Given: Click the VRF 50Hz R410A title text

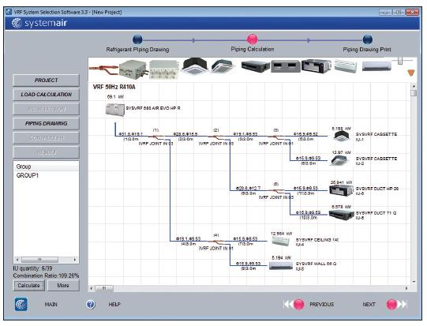Looking at the screenshot, I should (x=114, y=87).
